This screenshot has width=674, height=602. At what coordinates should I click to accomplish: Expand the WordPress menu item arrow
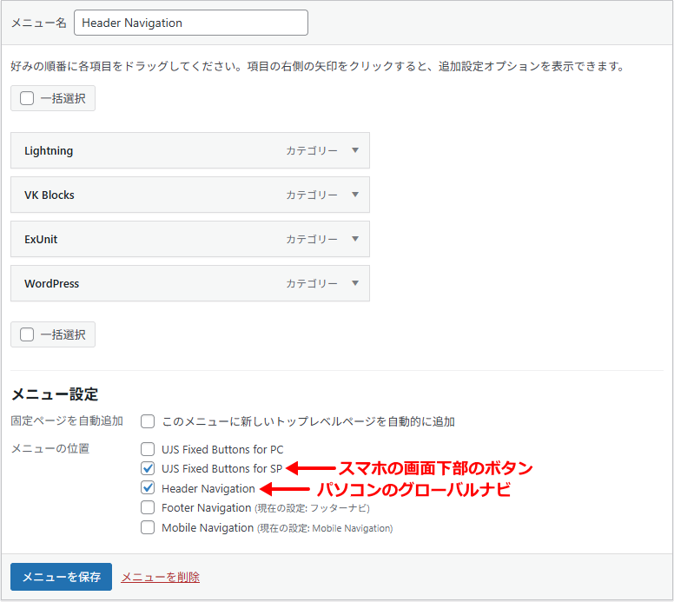click(354, 283)
